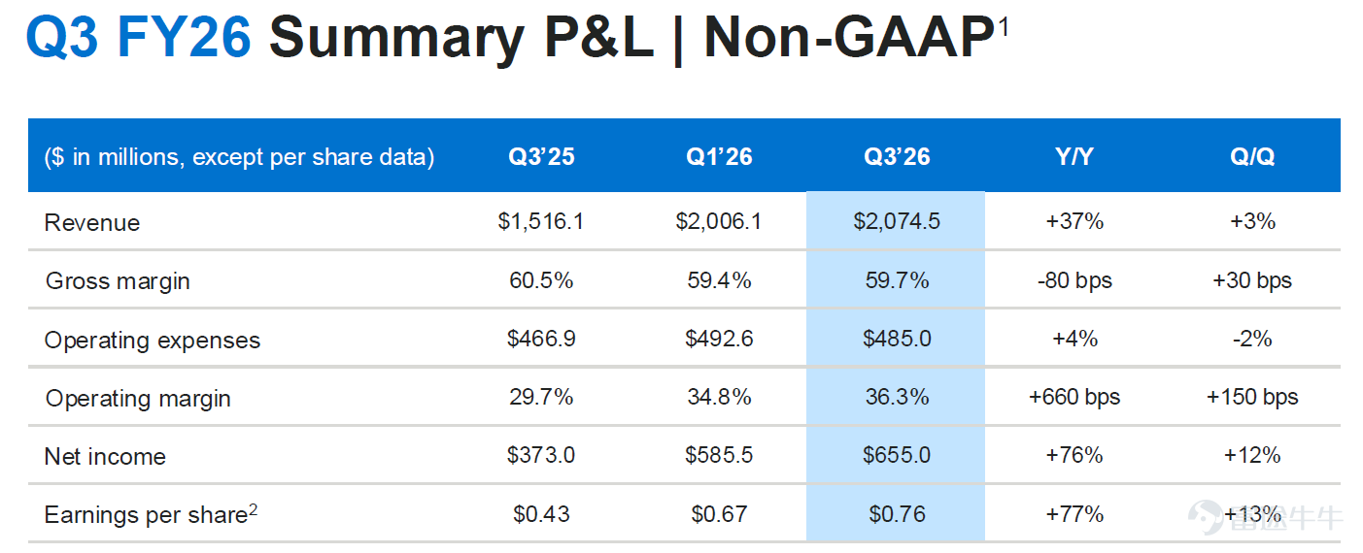The image size is (1363, 553).
Task: Select the Q3'26 column header
Action: tap(896, 157)
